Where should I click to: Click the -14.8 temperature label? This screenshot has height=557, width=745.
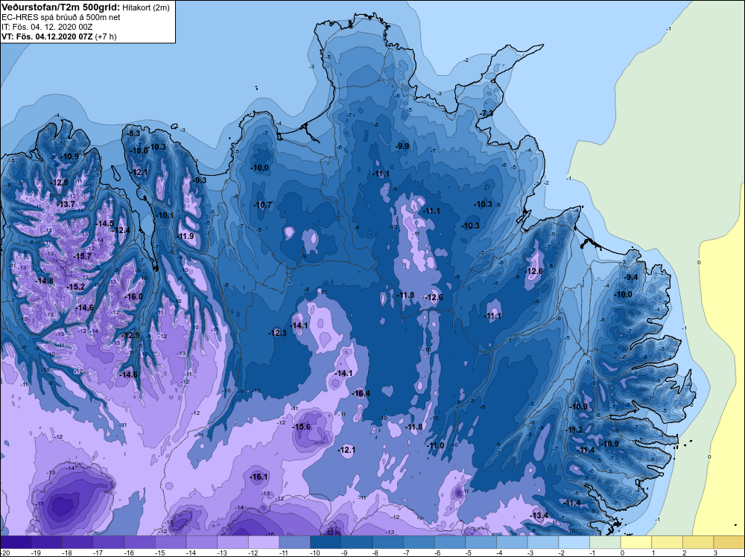[44, 281]
